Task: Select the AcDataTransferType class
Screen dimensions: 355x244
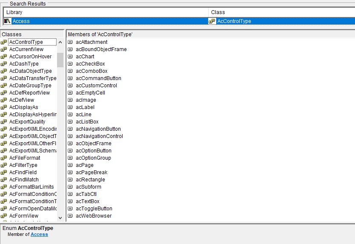Action: click(33, 78)
